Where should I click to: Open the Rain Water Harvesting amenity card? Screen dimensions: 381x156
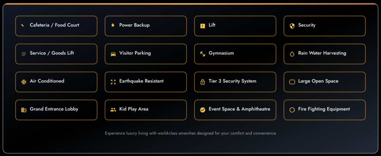coord(324,54)
